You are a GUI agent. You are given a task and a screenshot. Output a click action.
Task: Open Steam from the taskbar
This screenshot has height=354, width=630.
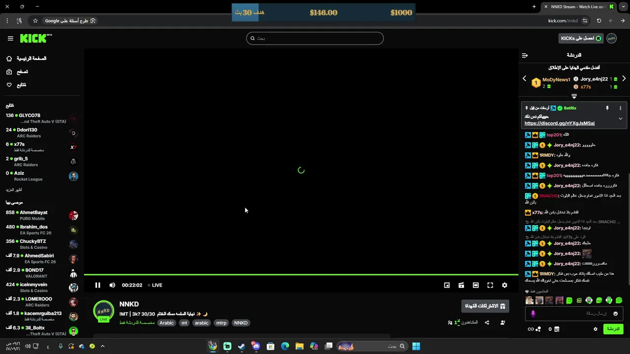click(242, 346)
